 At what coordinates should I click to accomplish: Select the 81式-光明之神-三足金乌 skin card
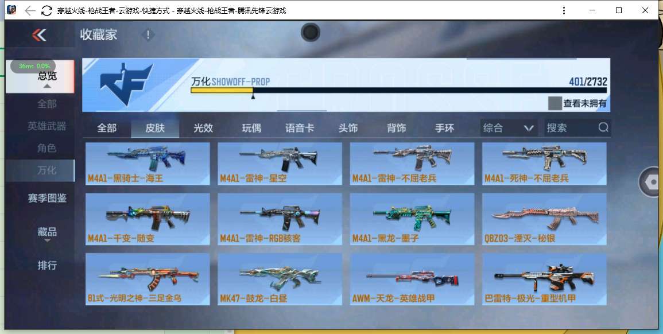(x=148, y=279)
